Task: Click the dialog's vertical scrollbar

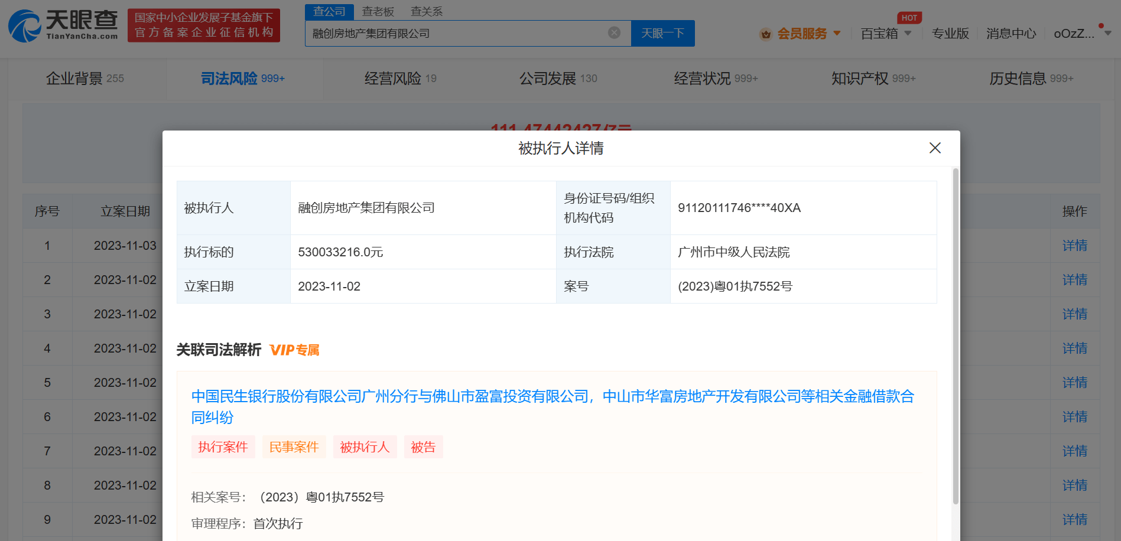Action: (x=955, y=337)
